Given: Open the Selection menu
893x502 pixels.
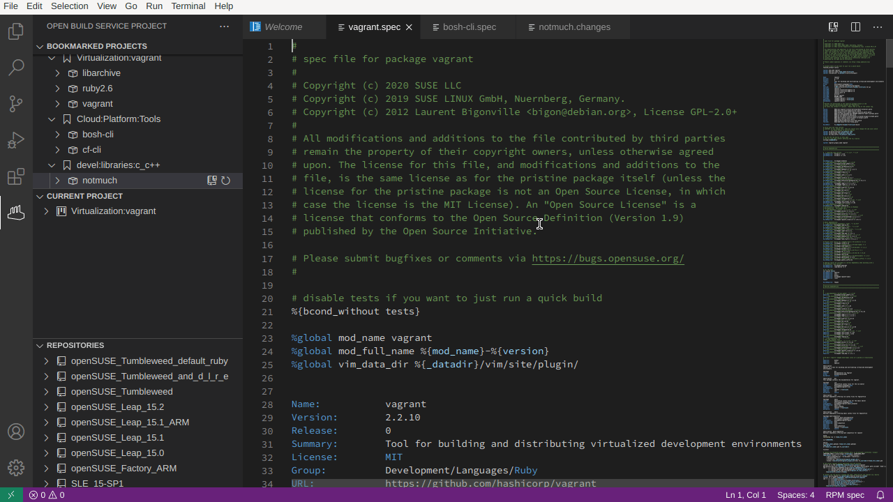Looking at the screenshot, I should pyautogui.click(x=70, y=6).
